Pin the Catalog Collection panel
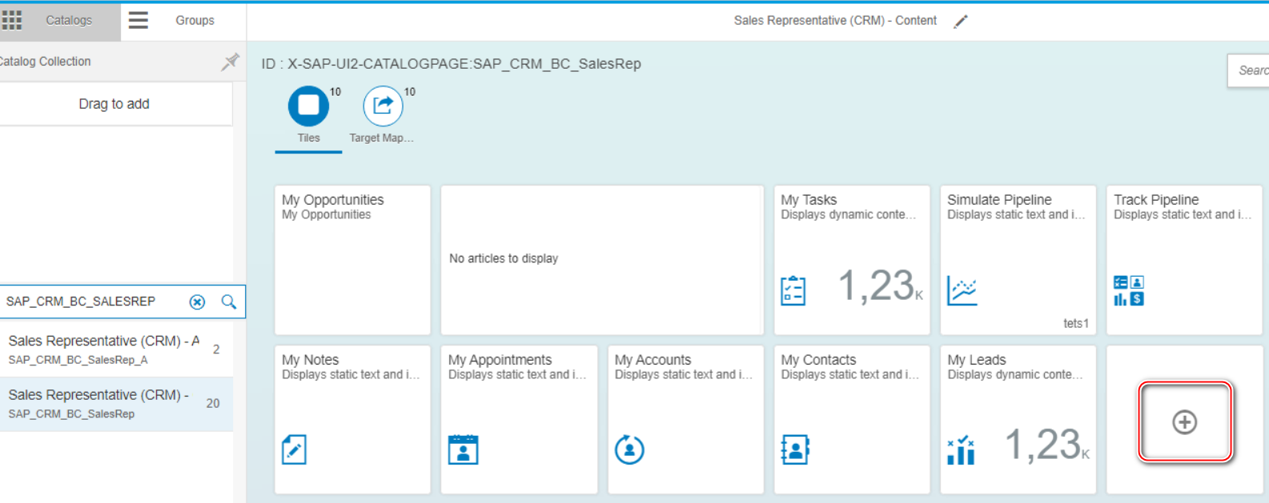Image resolution: width=1269 pixels, height=503 pixels. pos(230,62)
